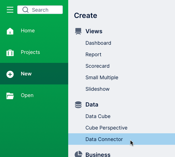
Task: Select the New sidebar item
Action: pyautogui.click(x=34, y=74)
